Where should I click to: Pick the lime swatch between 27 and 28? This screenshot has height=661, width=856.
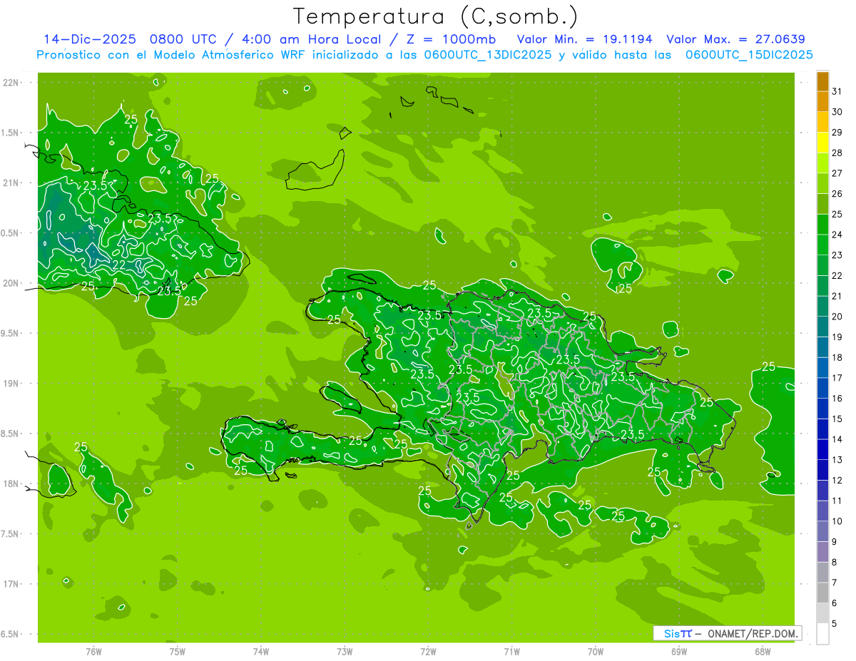click(822, 163)
